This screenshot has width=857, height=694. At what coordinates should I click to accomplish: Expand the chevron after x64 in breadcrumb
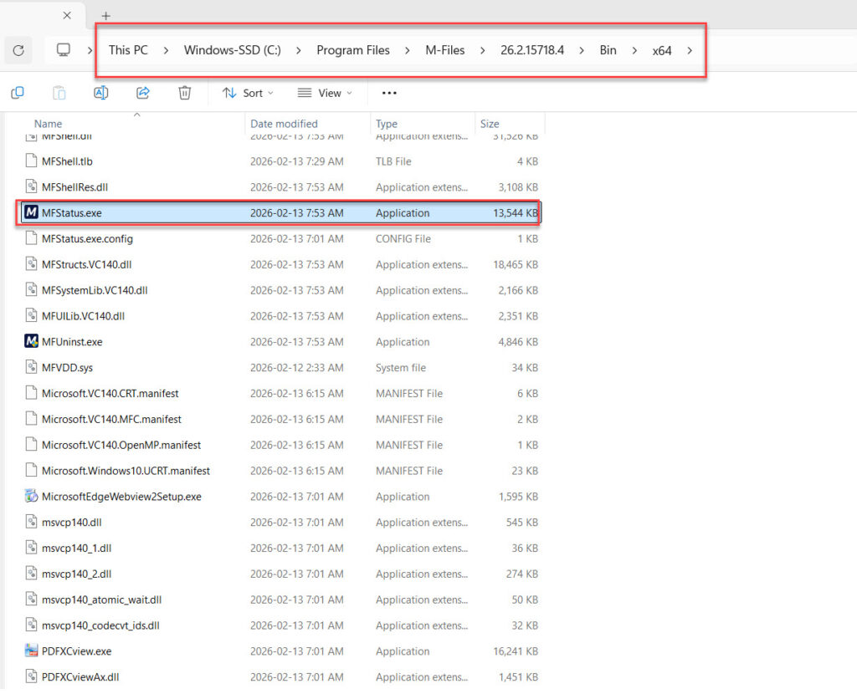coord(690,50)
